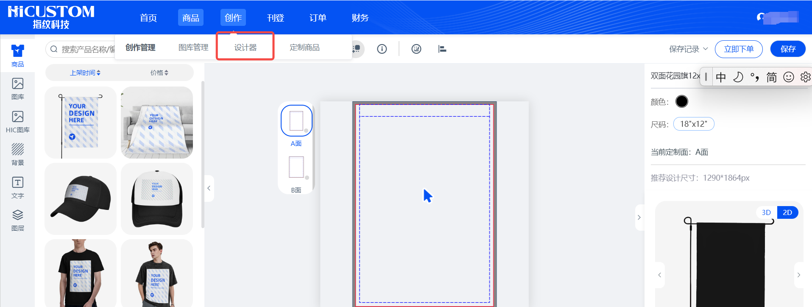The image size is (812, 307).
Task: Pick the black color swatch
Action: click(682, 101)
